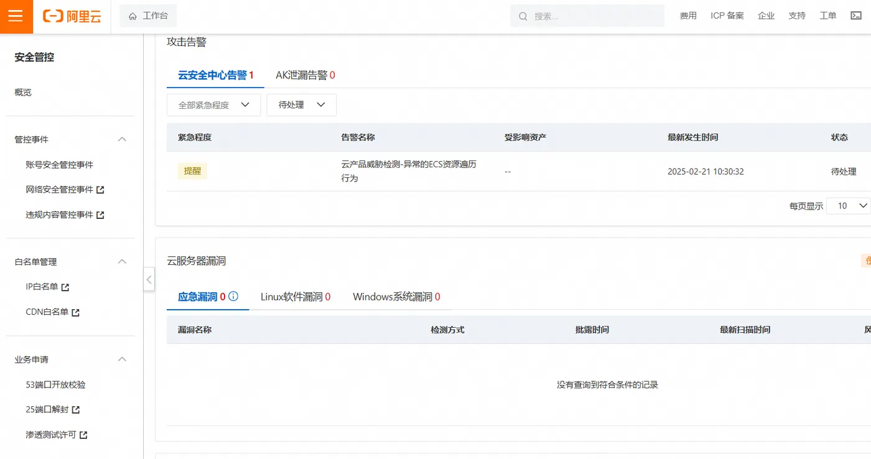Click inside the 搜索 search field
Image resolution: width=871 pixels, height=459 pixels.
click(x=587, y=16)
